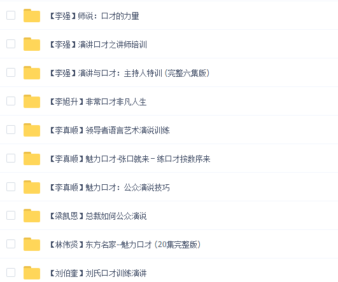
Task: Tick checkbox for 东方名家--魅力口才
Action: pyautogui.click(x=11, y=244)
